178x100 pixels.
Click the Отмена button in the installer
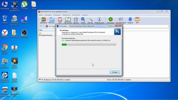pos(115,72)
